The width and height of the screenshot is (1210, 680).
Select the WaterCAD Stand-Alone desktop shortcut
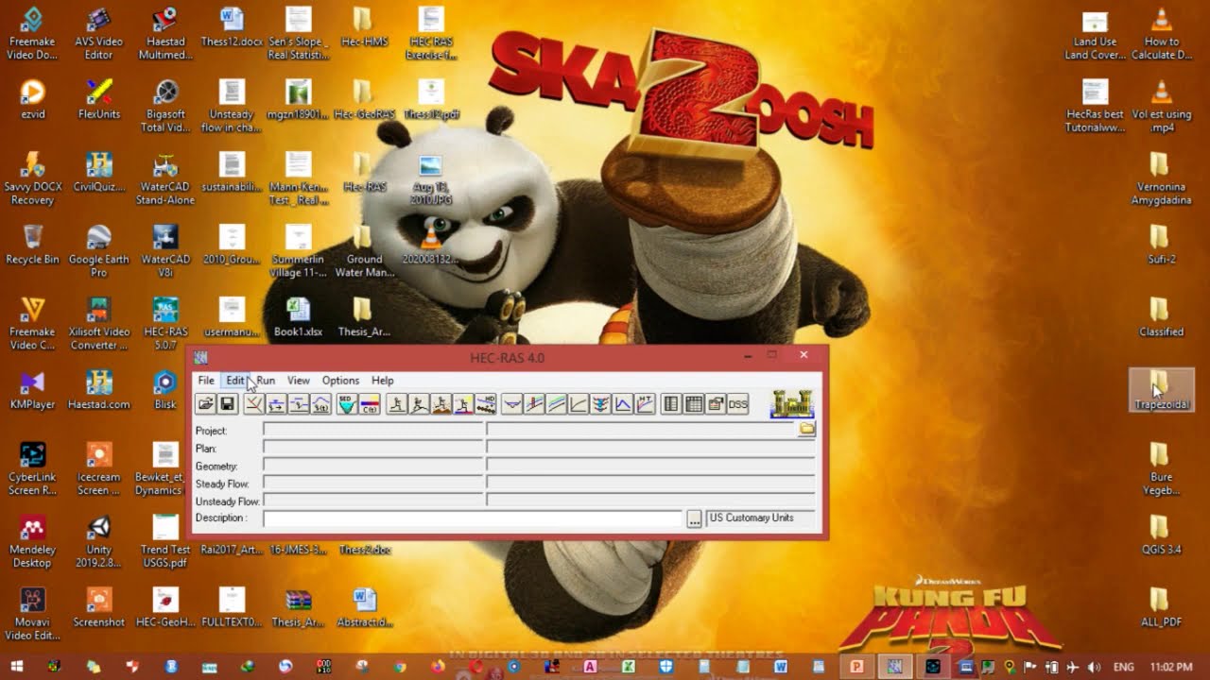pyautogui.click(x=165, y=178)
